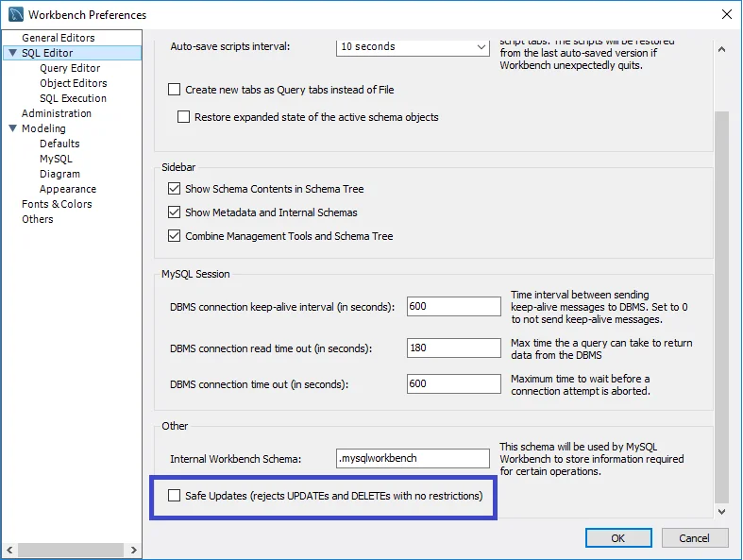Uncheck Combine Management Tools and Schema Tree
Viewport: 743px width, 560px height.
coord(174,236)
